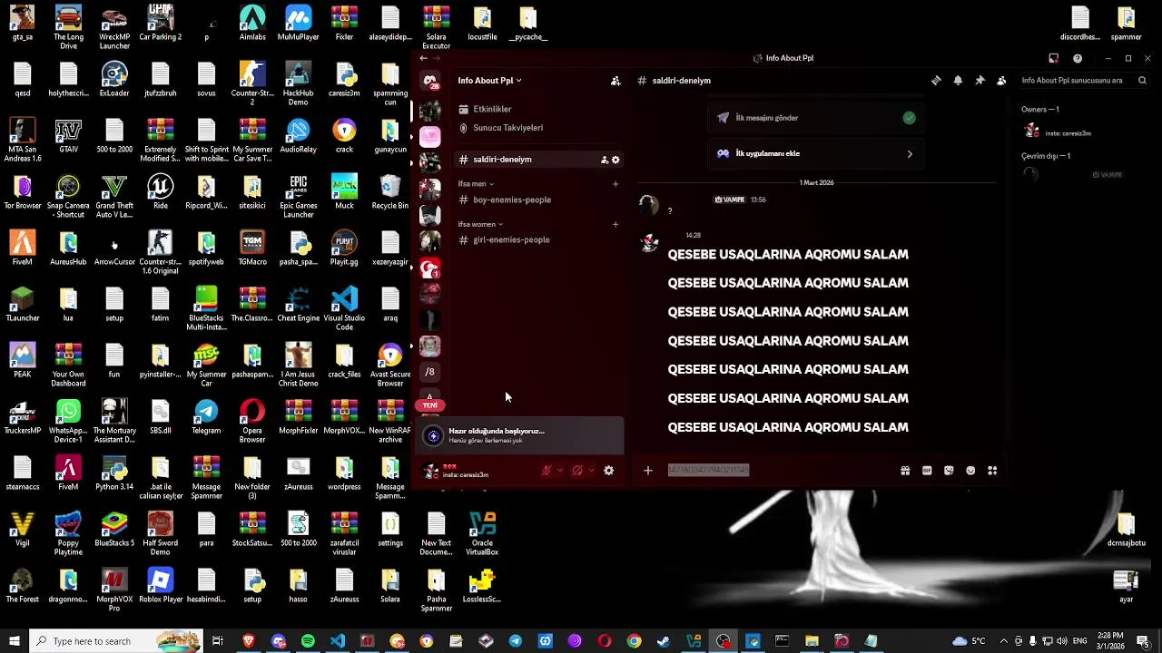The height and width of the screenshot is (653, 1162).
Task: Open sticker picker
Action: point(949,471)
